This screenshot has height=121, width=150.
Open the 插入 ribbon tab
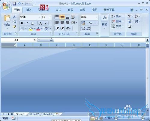[x=29, y=10]
